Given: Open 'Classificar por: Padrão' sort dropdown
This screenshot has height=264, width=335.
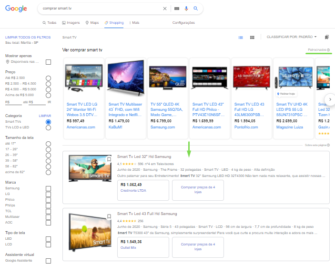Looking at the screenshot, I should (x=292, y=37).
